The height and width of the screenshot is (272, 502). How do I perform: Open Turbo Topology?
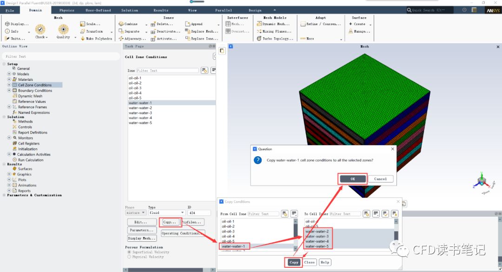pyautogui.click(x=275, y=39)
